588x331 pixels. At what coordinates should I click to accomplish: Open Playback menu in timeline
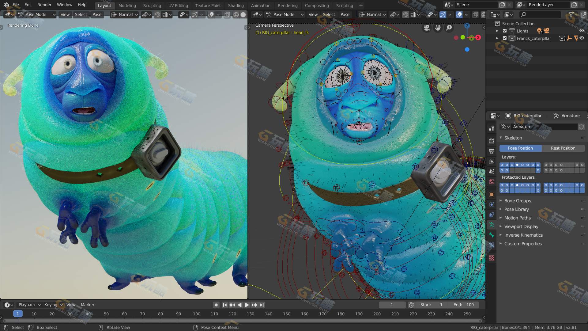(x=29, y=305)
